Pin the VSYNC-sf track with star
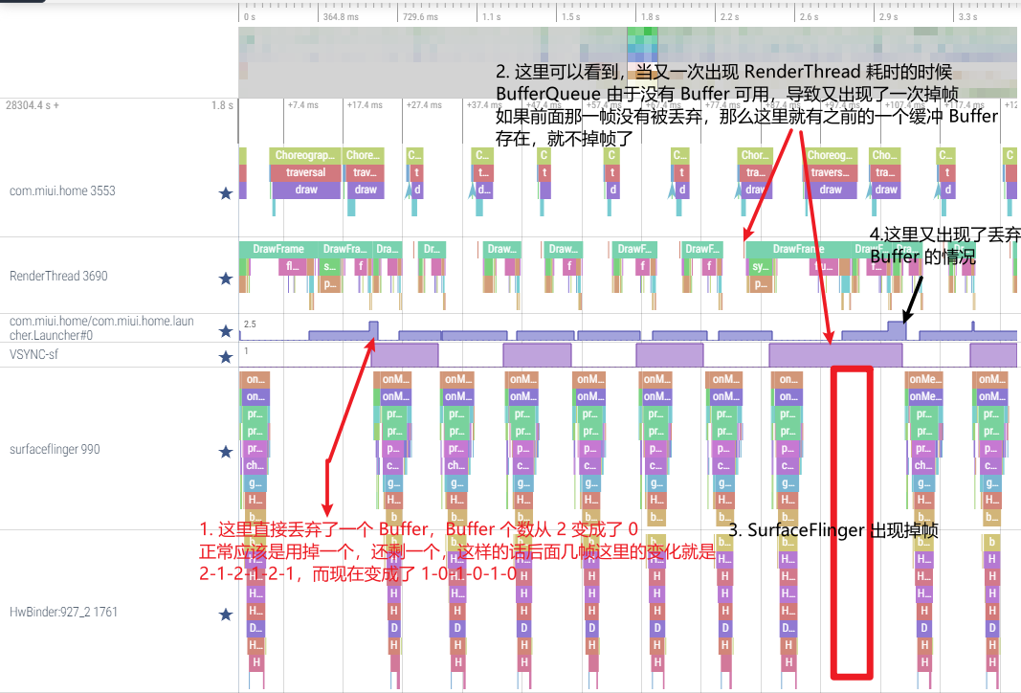 tap(226, 357)
